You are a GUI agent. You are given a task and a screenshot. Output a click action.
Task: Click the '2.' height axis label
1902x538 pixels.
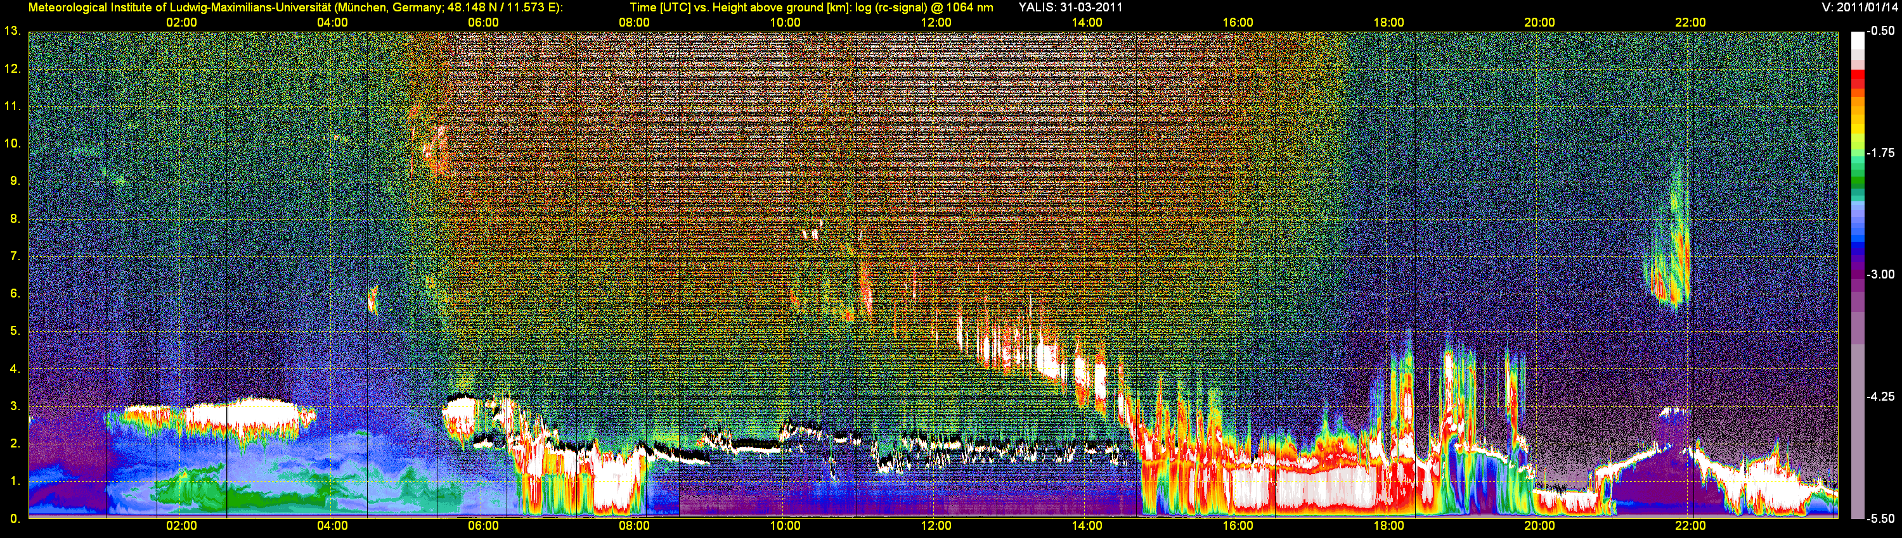(x=15, y=443)
